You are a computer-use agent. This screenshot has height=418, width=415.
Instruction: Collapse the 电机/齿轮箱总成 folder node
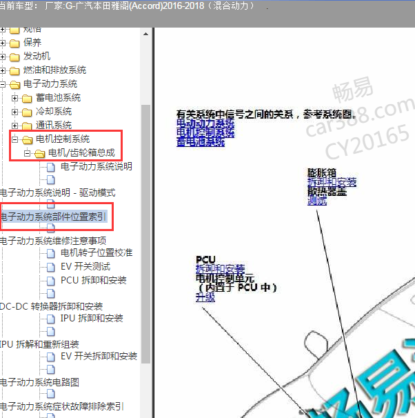coord(27,153)
